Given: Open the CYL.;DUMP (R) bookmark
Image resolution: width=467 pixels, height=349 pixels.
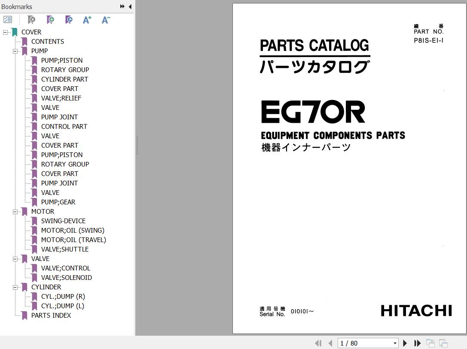Looking at the screenshot, I should click(x=63, y=297).
